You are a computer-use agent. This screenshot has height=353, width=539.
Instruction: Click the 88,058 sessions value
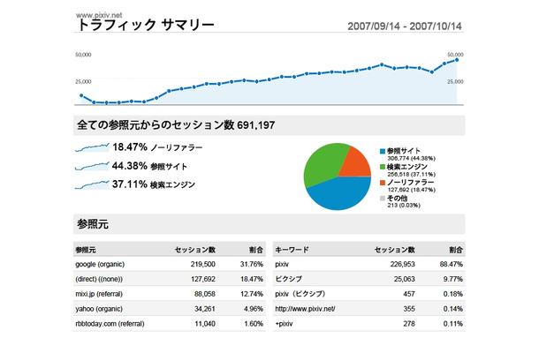click(205, 294)
